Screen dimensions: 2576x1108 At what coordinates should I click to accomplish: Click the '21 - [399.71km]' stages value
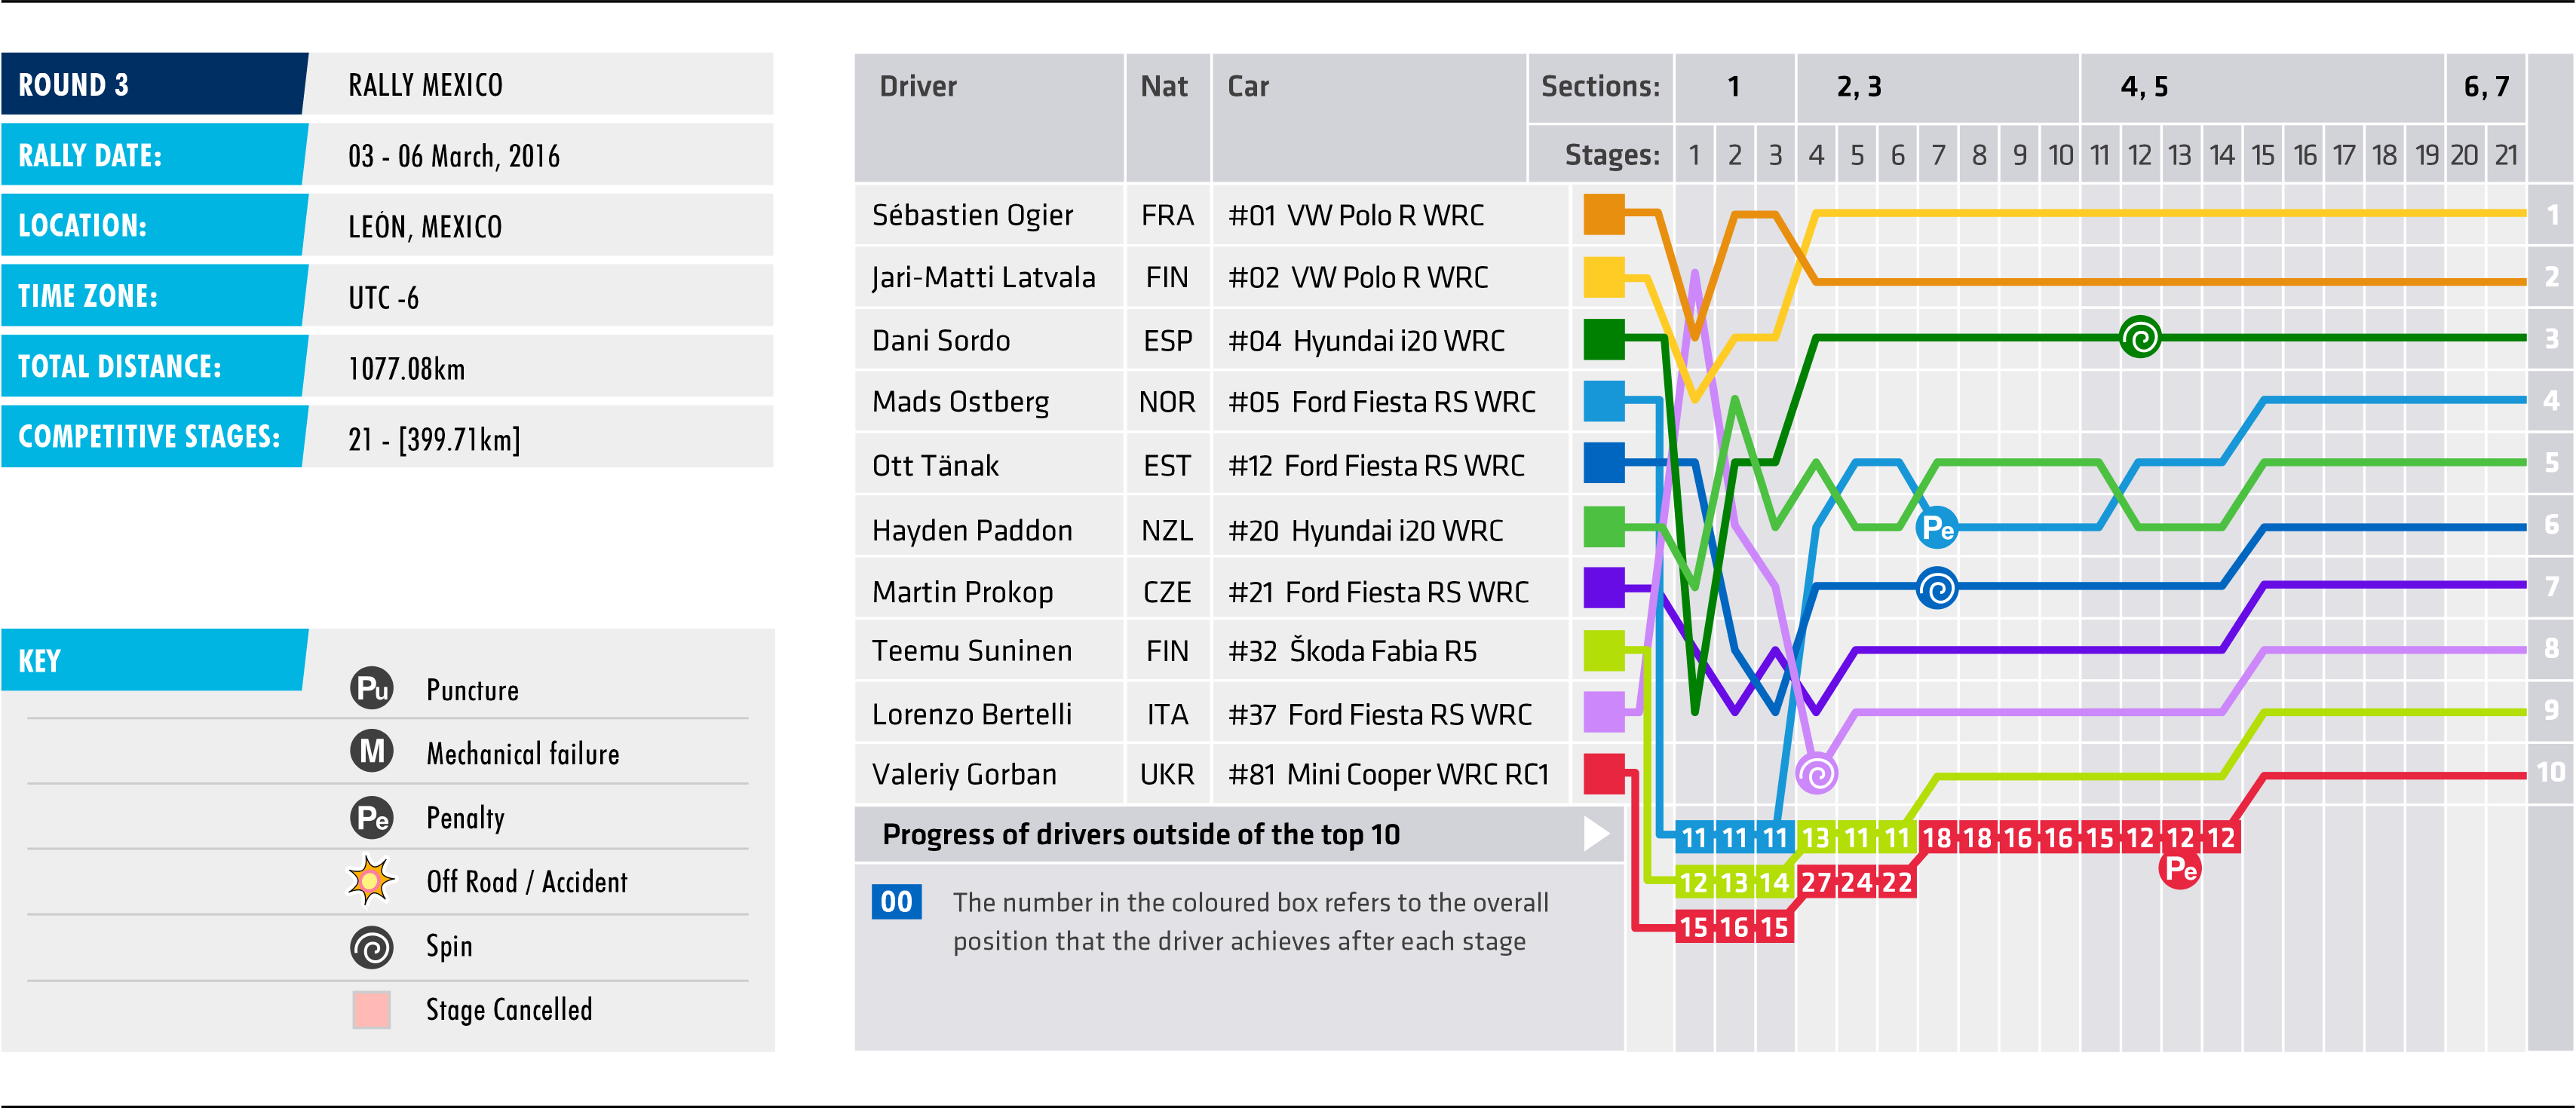(434, 439)
